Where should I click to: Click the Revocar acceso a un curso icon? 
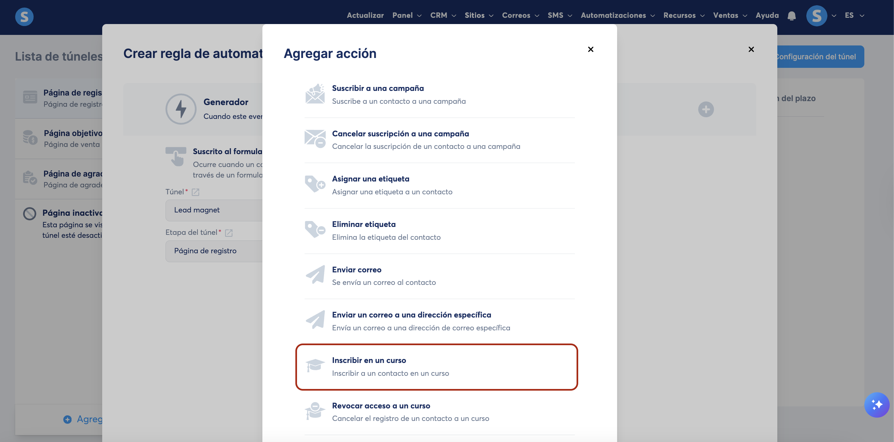(315, 411)
